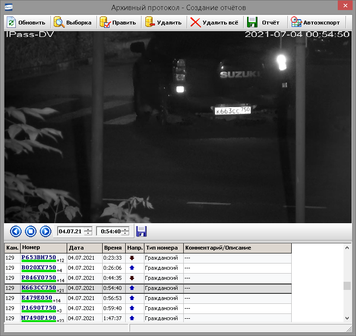
Task: Sort the table by Номер column header
Action: tap(43, 248)
